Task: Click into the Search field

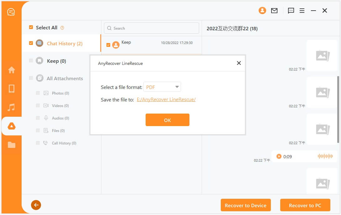Action: [x=152, y=28]
